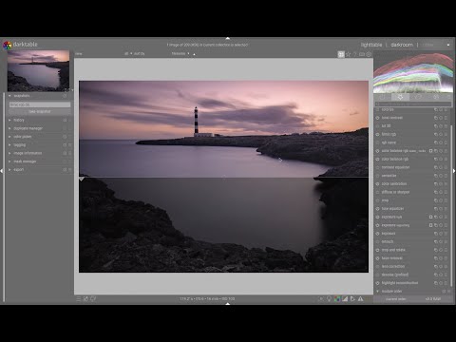This screenshot has width=456, height=342.
Task: Focus the module search field
Action: (x=413, y=104)
